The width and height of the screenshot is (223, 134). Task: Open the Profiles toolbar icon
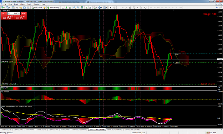(8, 7)
